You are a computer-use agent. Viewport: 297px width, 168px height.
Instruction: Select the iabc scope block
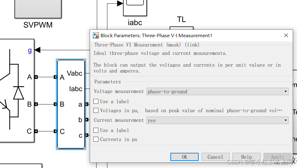pos(135,7)
